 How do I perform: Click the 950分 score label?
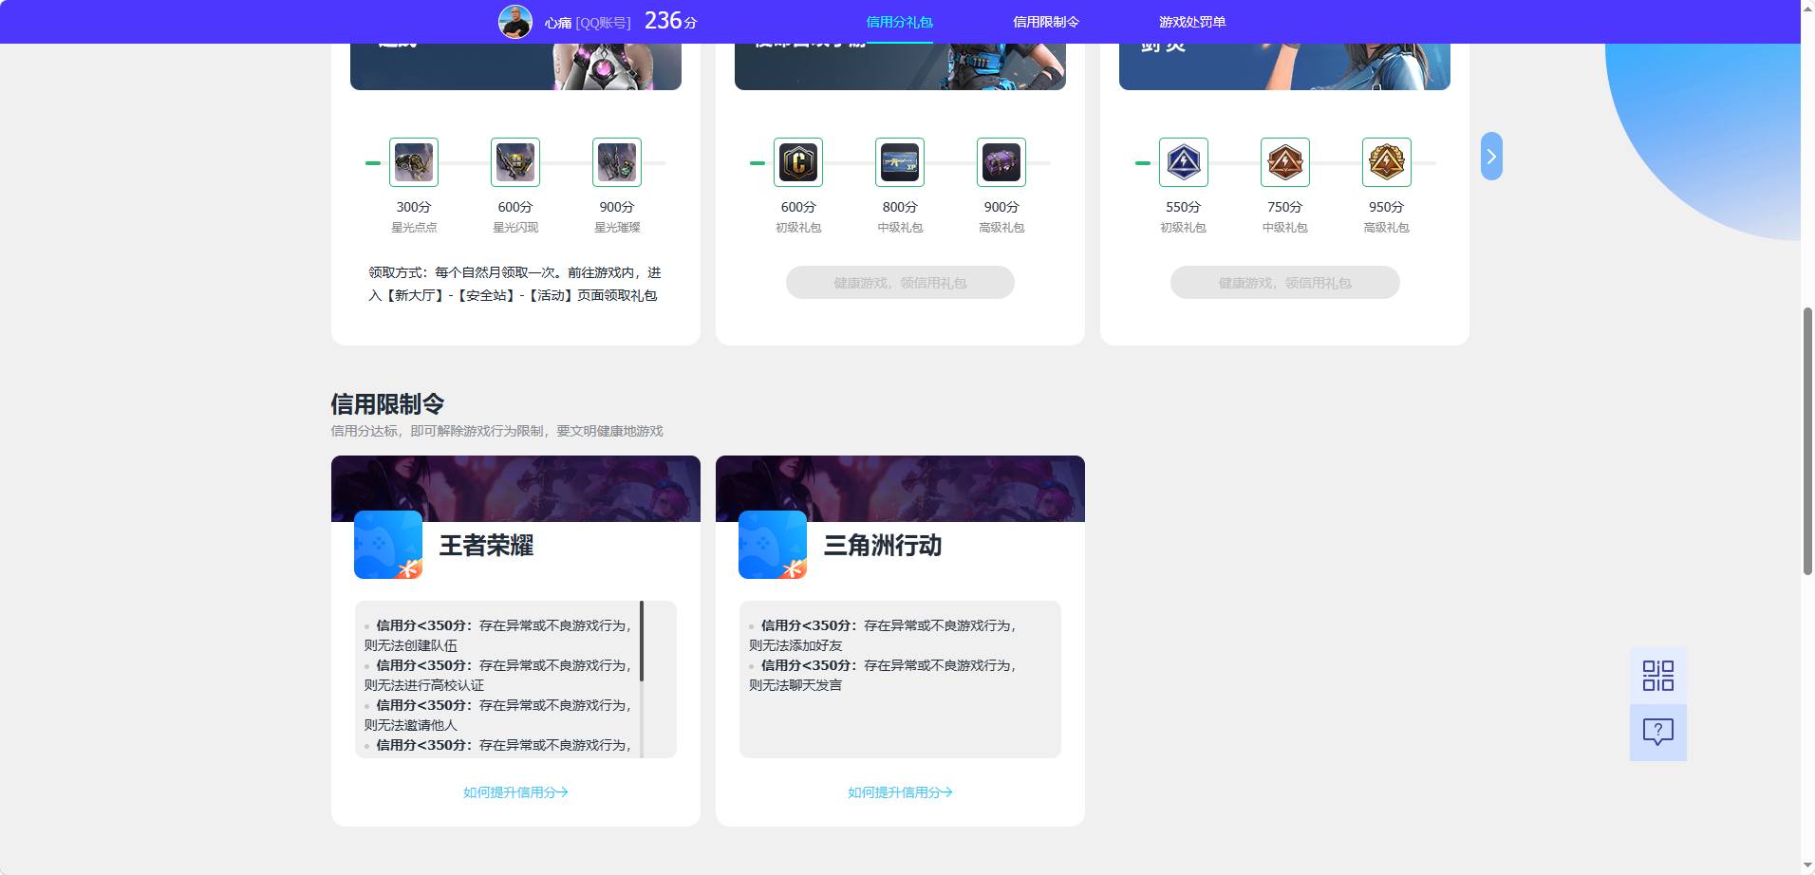pyautogui.click(x=1387, y=207)
